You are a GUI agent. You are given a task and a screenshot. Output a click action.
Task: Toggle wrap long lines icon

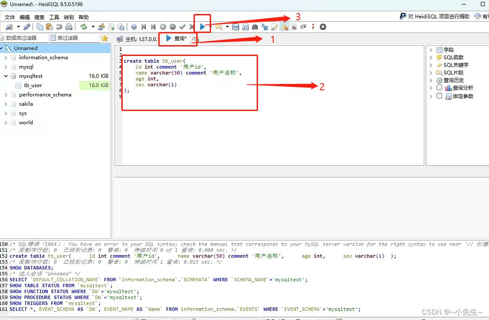pos(304,27)
